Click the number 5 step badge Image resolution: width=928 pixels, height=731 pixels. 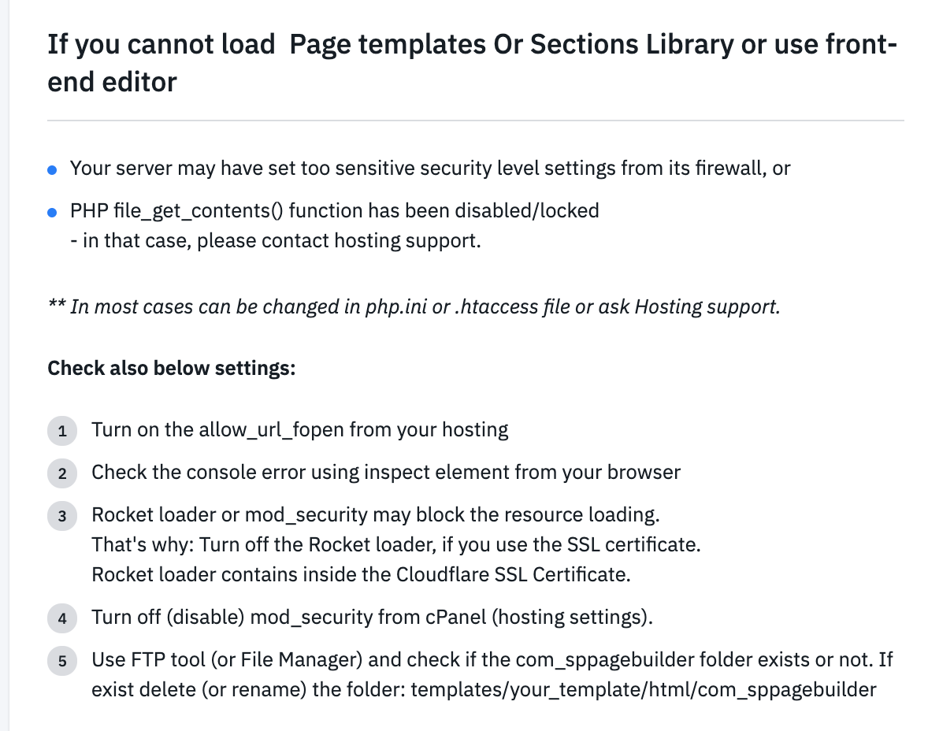62,661
